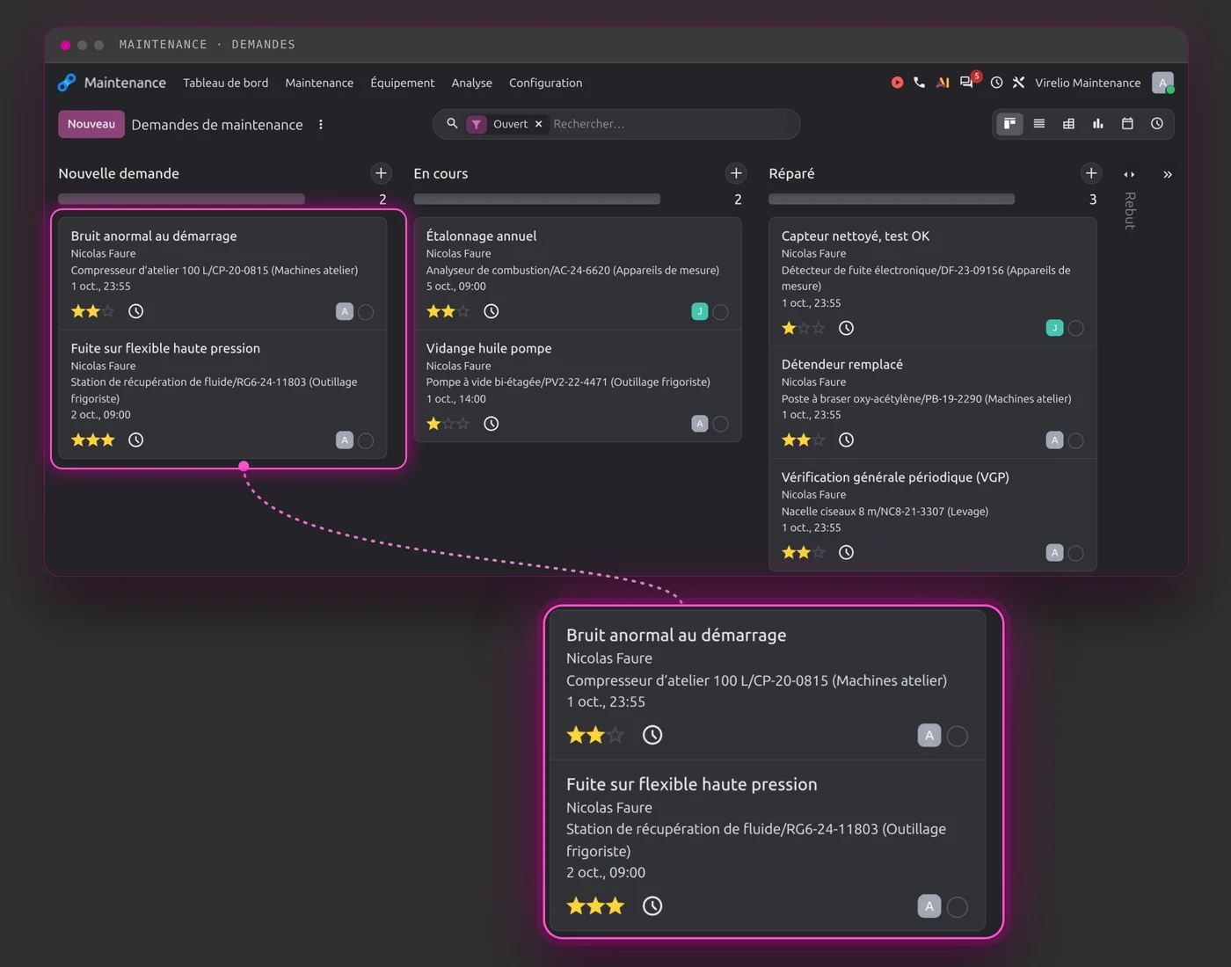
Task: Add a card in Nouvelle demande column
Action: tap(381, 173)
